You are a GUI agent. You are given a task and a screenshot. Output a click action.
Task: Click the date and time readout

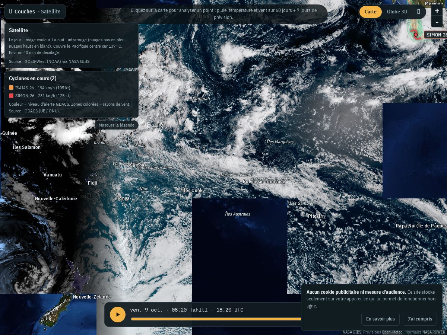[187, 310]
